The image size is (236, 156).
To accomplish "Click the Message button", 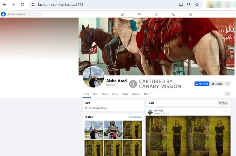I will [x=217, y=84].
